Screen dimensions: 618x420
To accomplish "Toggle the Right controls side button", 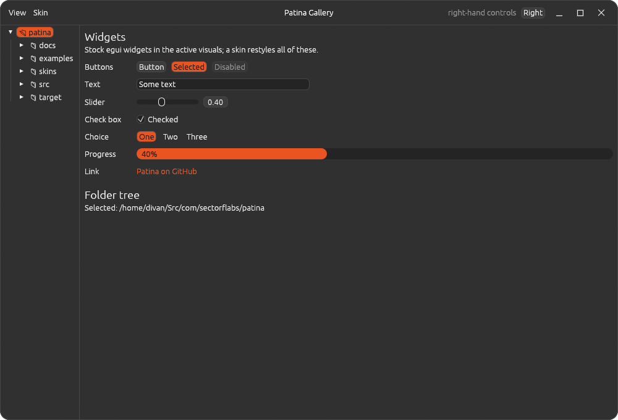I will pyautogui.click(x=533, y=12).
